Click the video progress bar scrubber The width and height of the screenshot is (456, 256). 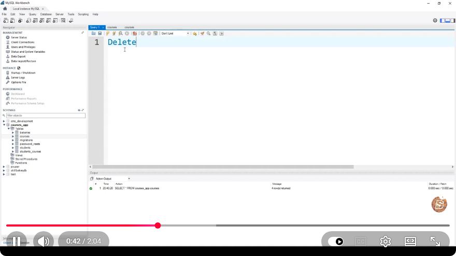tap(158, 225)
